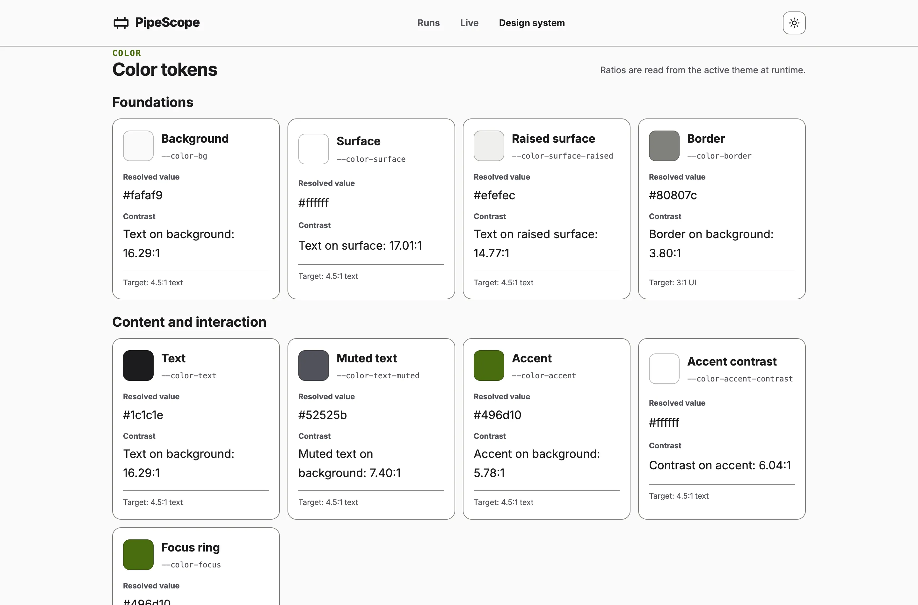918x605 pixels.
Task: Click the PipeScope logo icon
Action: click(121, 23)
